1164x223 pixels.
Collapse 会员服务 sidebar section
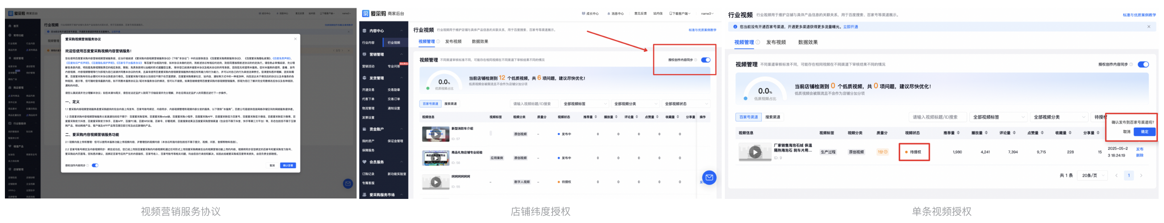pyautogui.click(x=401, y=162)
